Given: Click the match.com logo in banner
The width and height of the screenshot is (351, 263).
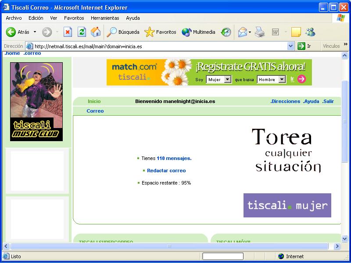Looking at the screenshot, I should pyautogui.click(x=134, y=67).
